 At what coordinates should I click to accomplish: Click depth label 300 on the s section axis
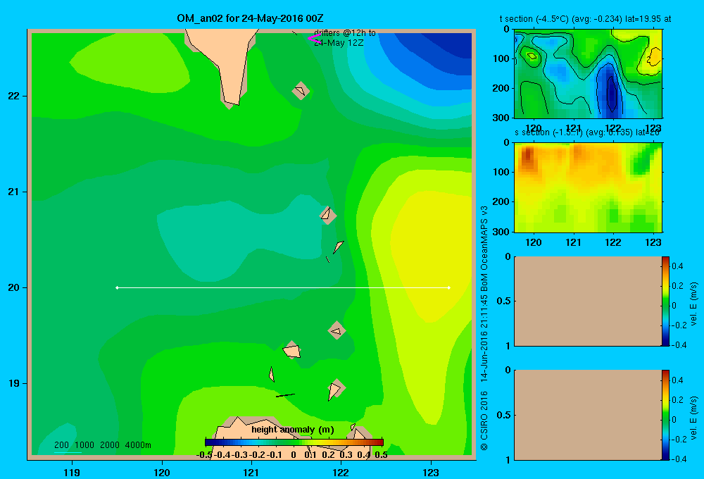(502, 232)
